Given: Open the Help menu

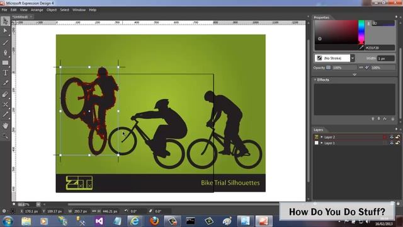Looking at the screenshot, I should [93, 10].
